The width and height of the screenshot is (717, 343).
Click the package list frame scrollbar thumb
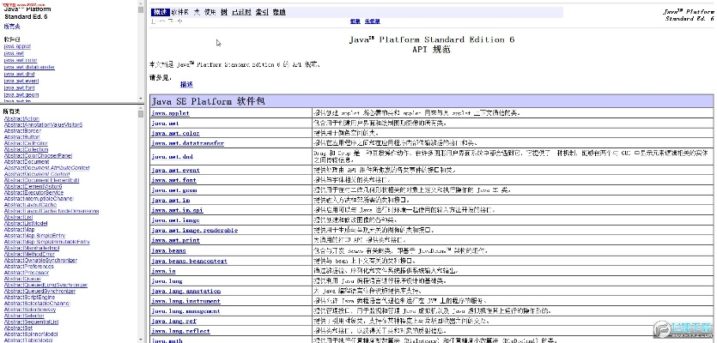click(x=141, y=9)
